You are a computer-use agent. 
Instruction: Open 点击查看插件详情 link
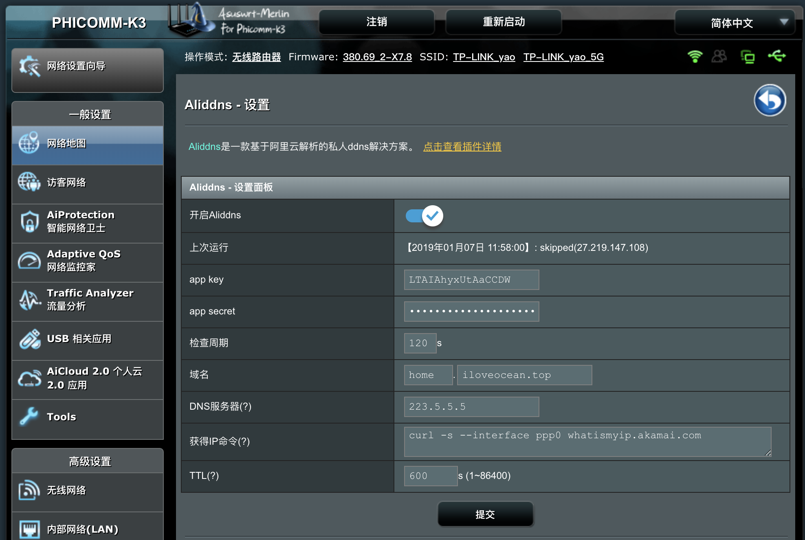point(462,147)
